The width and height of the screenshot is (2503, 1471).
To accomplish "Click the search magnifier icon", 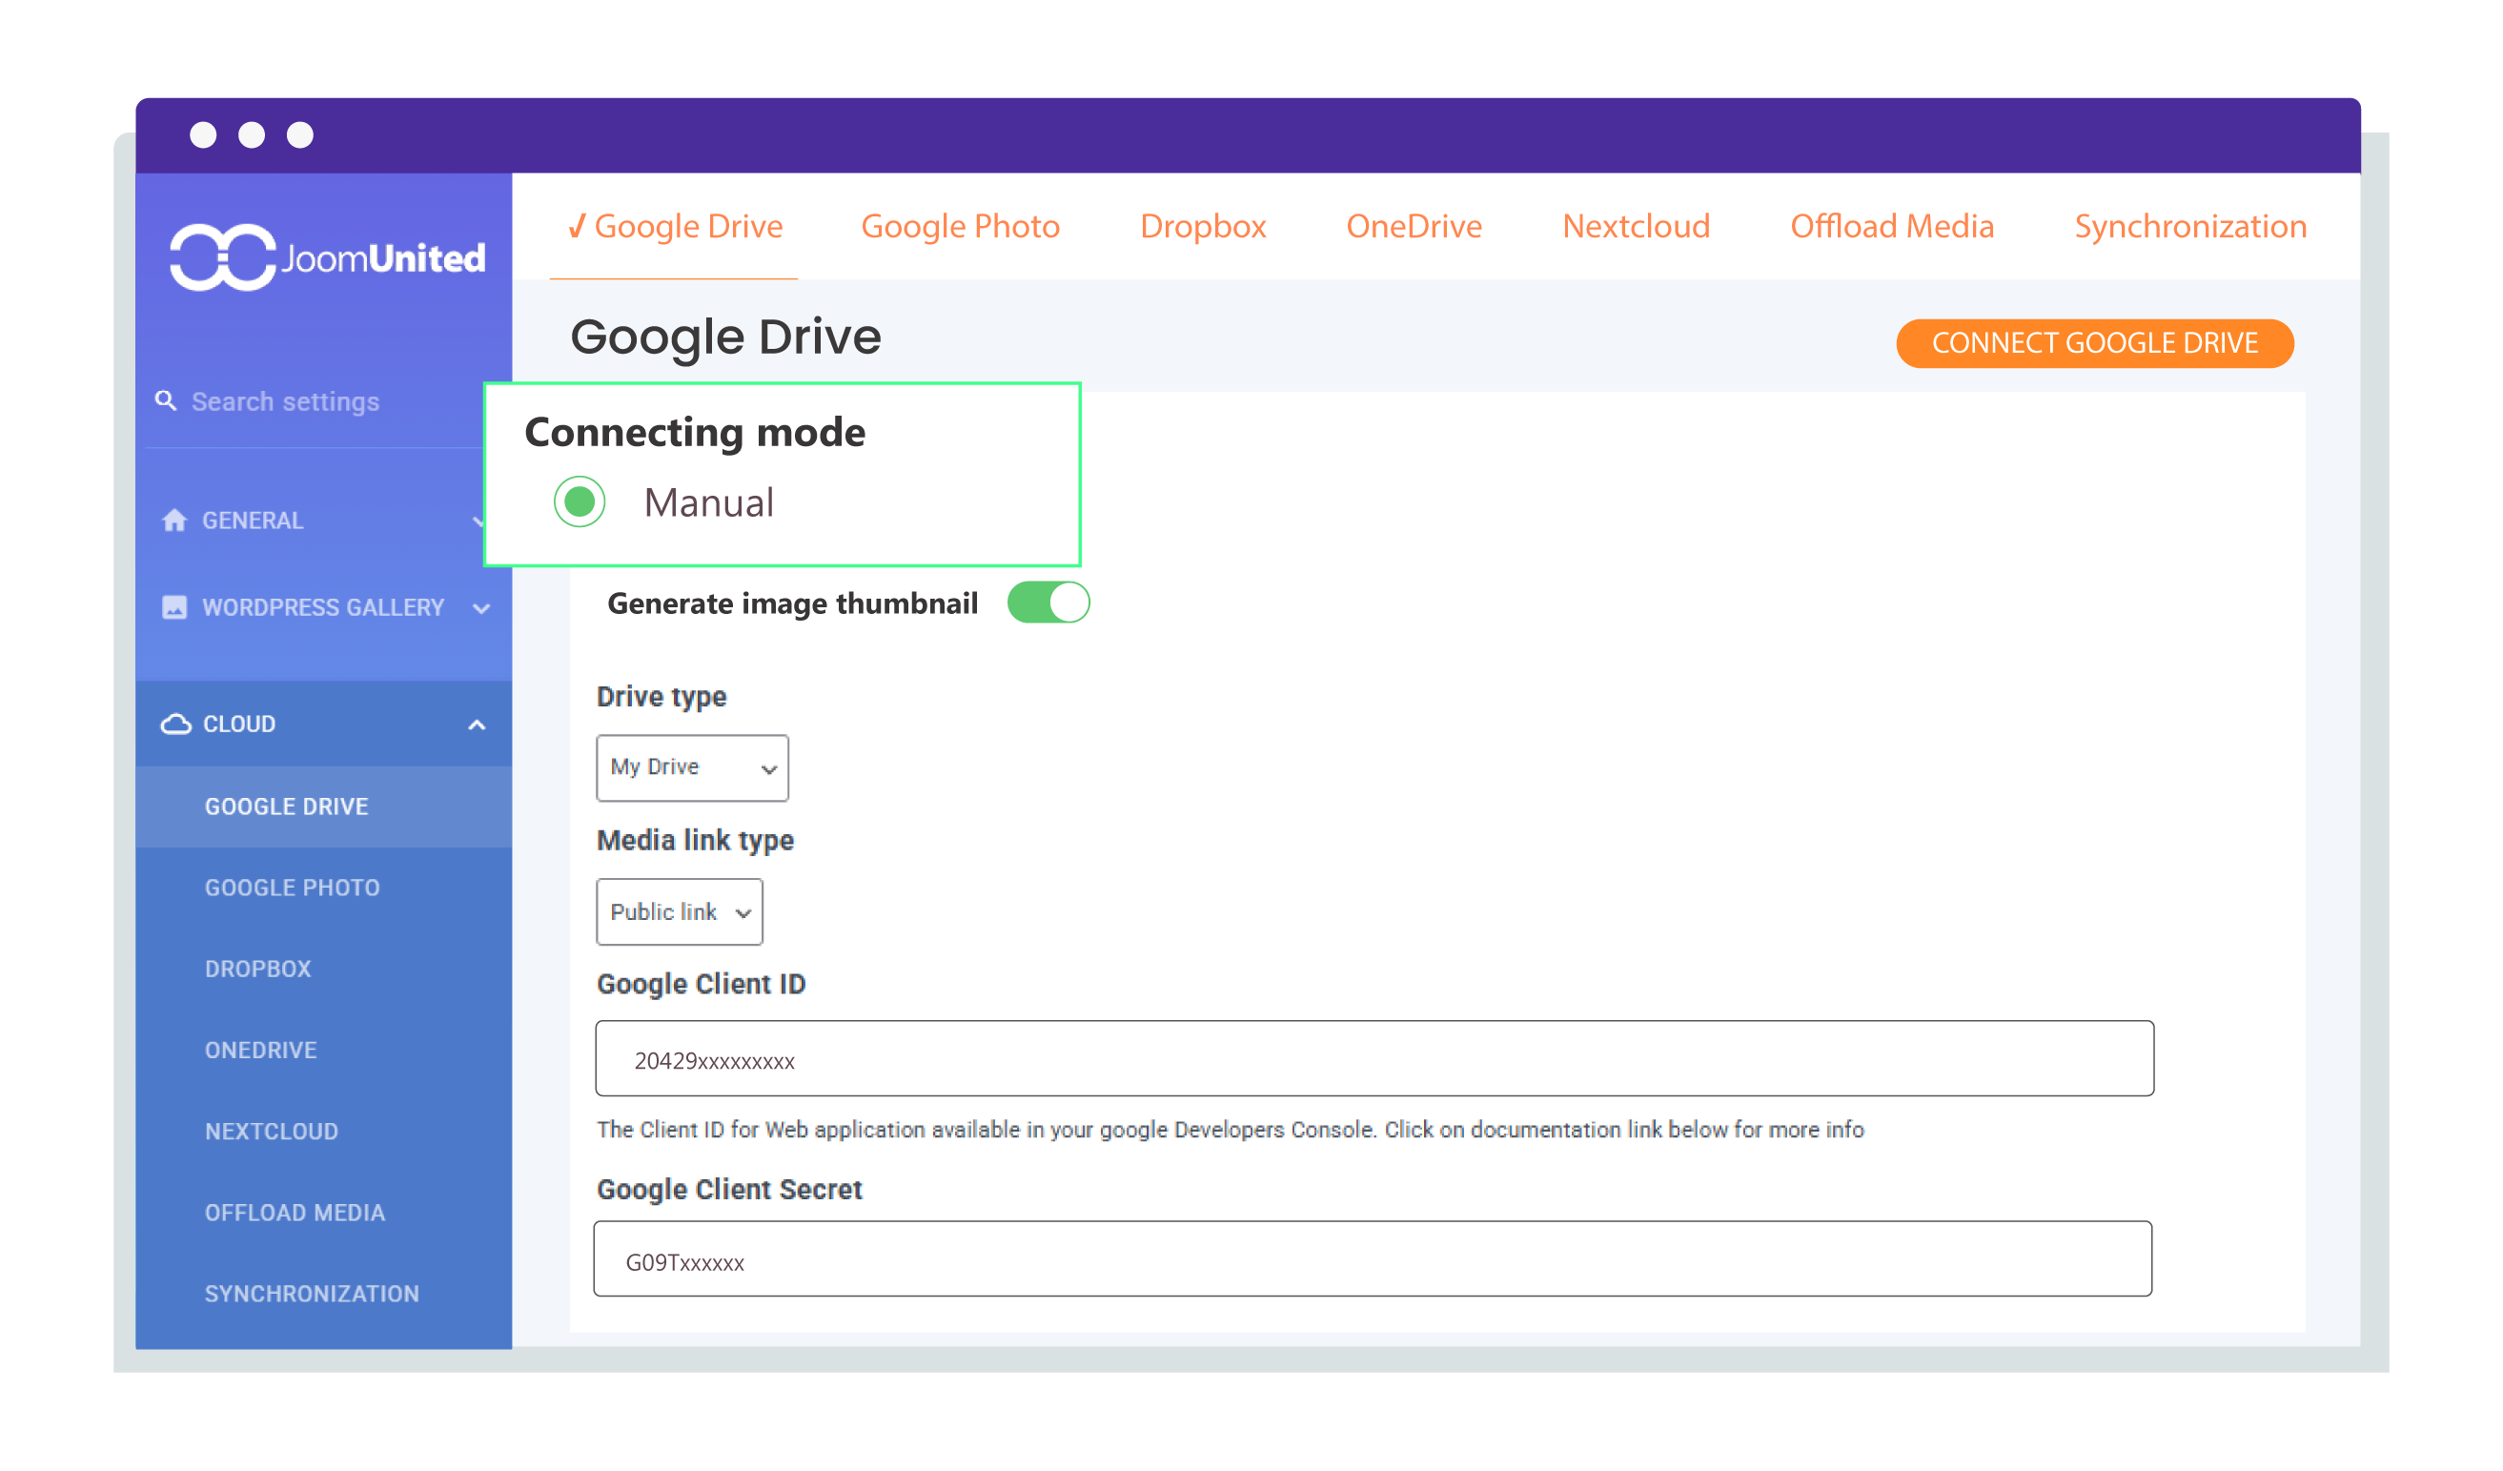I will point(166,400).
